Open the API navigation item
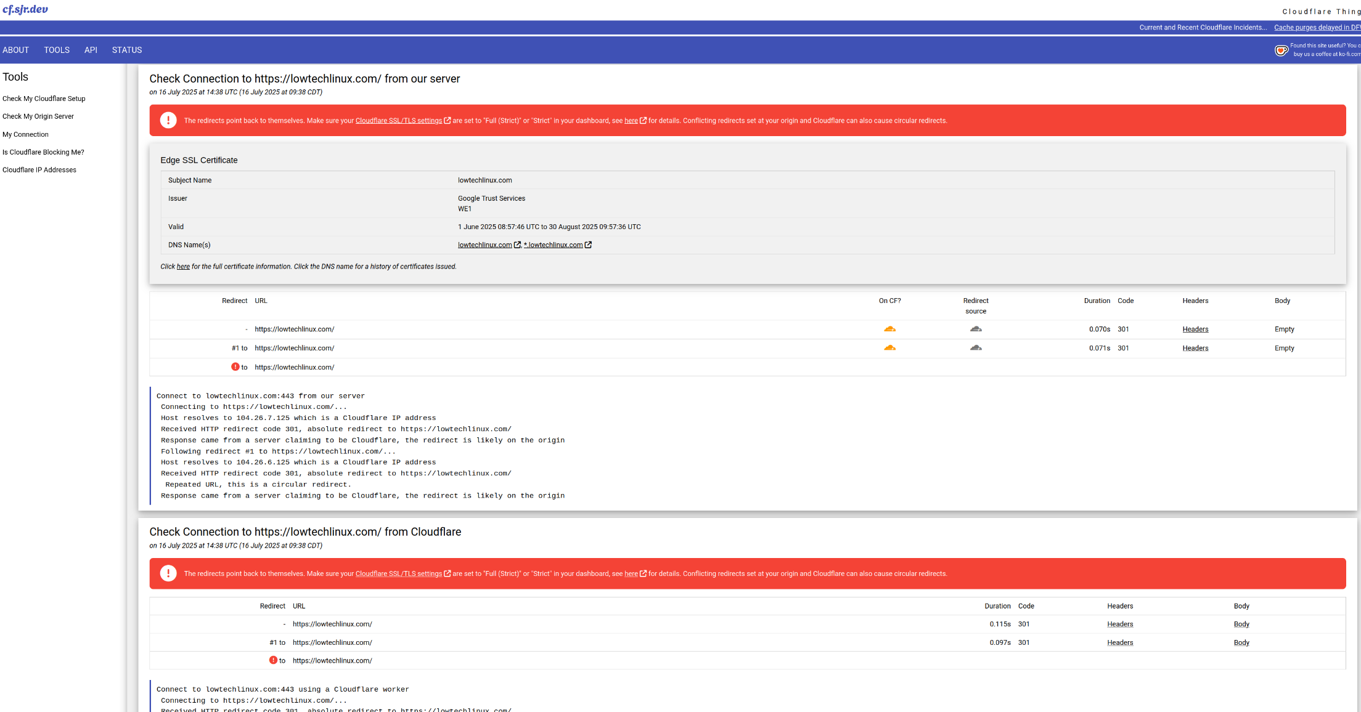This screenshot has height=712, width=1361. point(91,50)
